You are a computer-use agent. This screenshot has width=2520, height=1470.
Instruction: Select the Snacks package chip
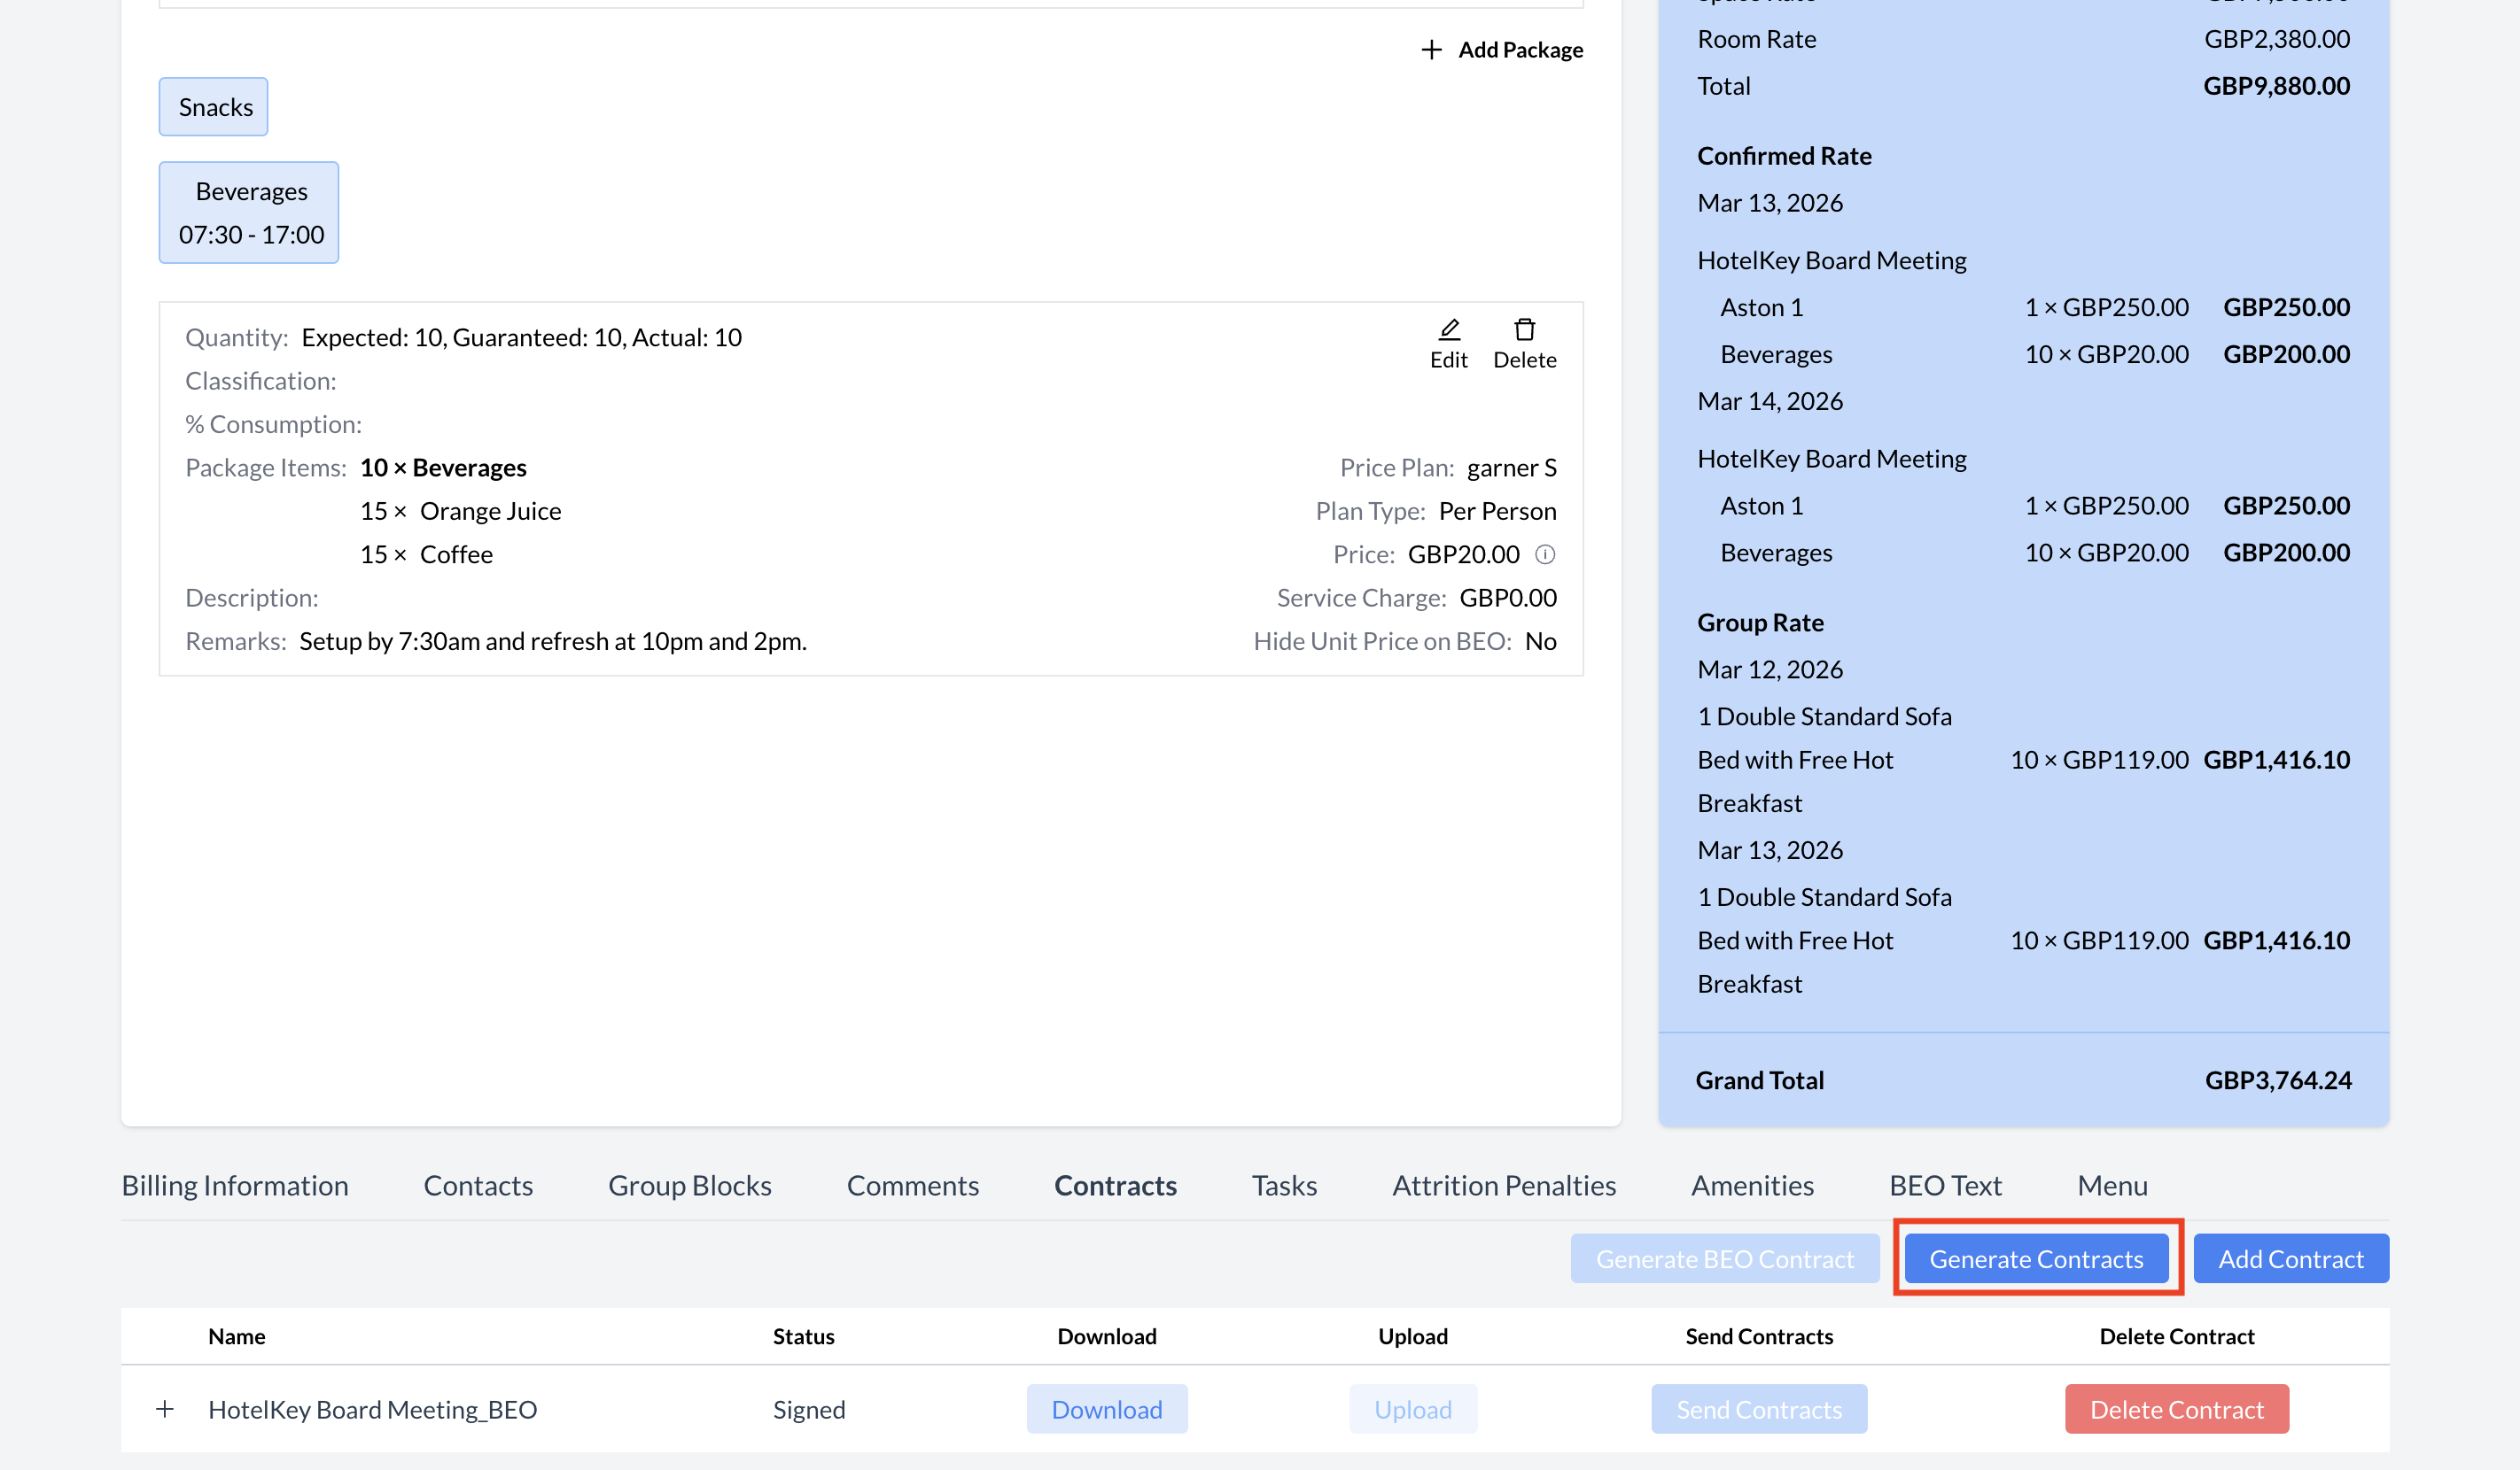(214, 107)
